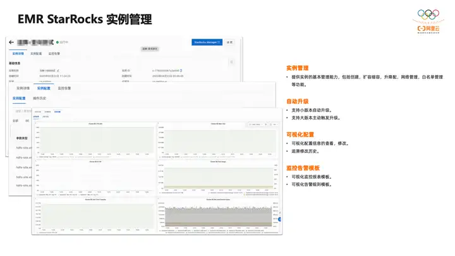
Task: Open the refresh interval dropdown in monitoring toolbar
Action: point(275,125)
